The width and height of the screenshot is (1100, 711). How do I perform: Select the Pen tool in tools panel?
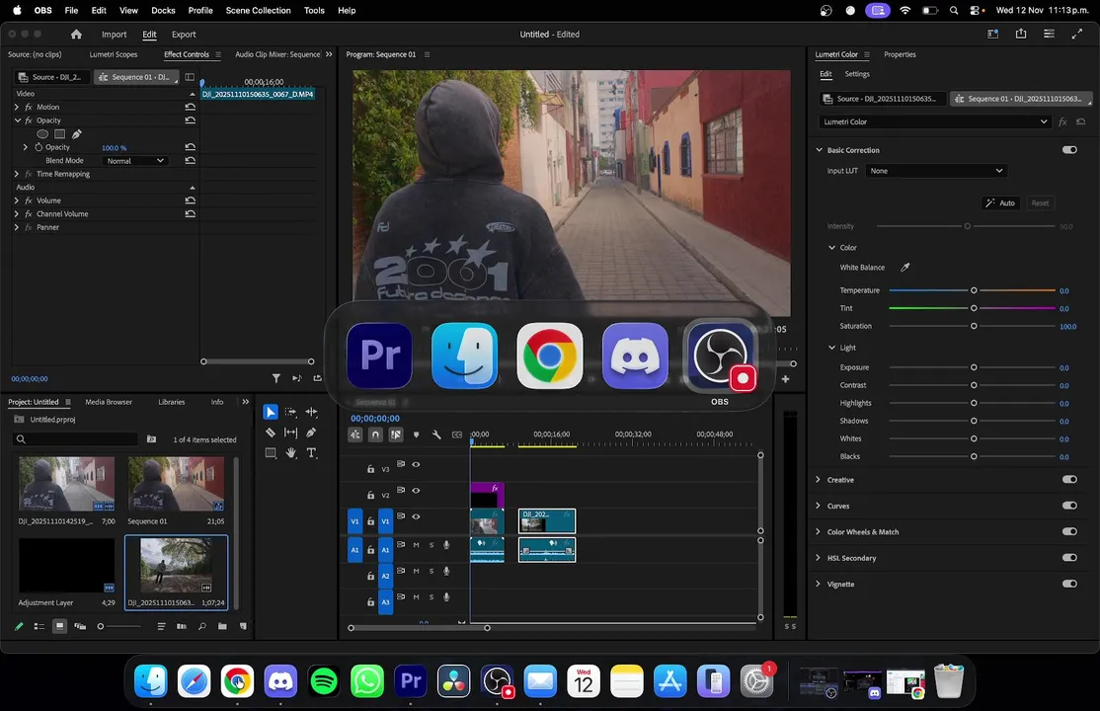tap(311, 433)
